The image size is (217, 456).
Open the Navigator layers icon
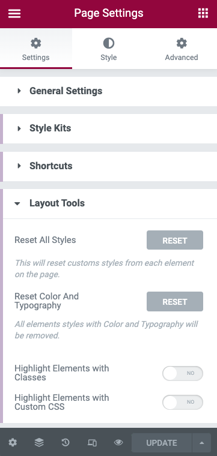[x=39, y=443]
